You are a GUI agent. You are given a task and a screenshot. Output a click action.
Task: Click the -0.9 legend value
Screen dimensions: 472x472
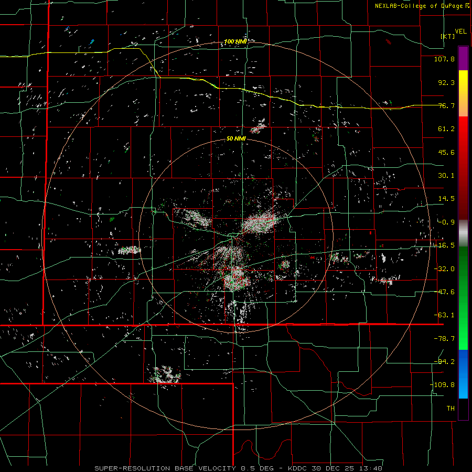[x=446, y=222]
